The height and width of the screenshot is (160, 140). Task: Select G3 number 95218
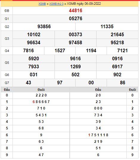pyautogui.click(x=117, y=42)
